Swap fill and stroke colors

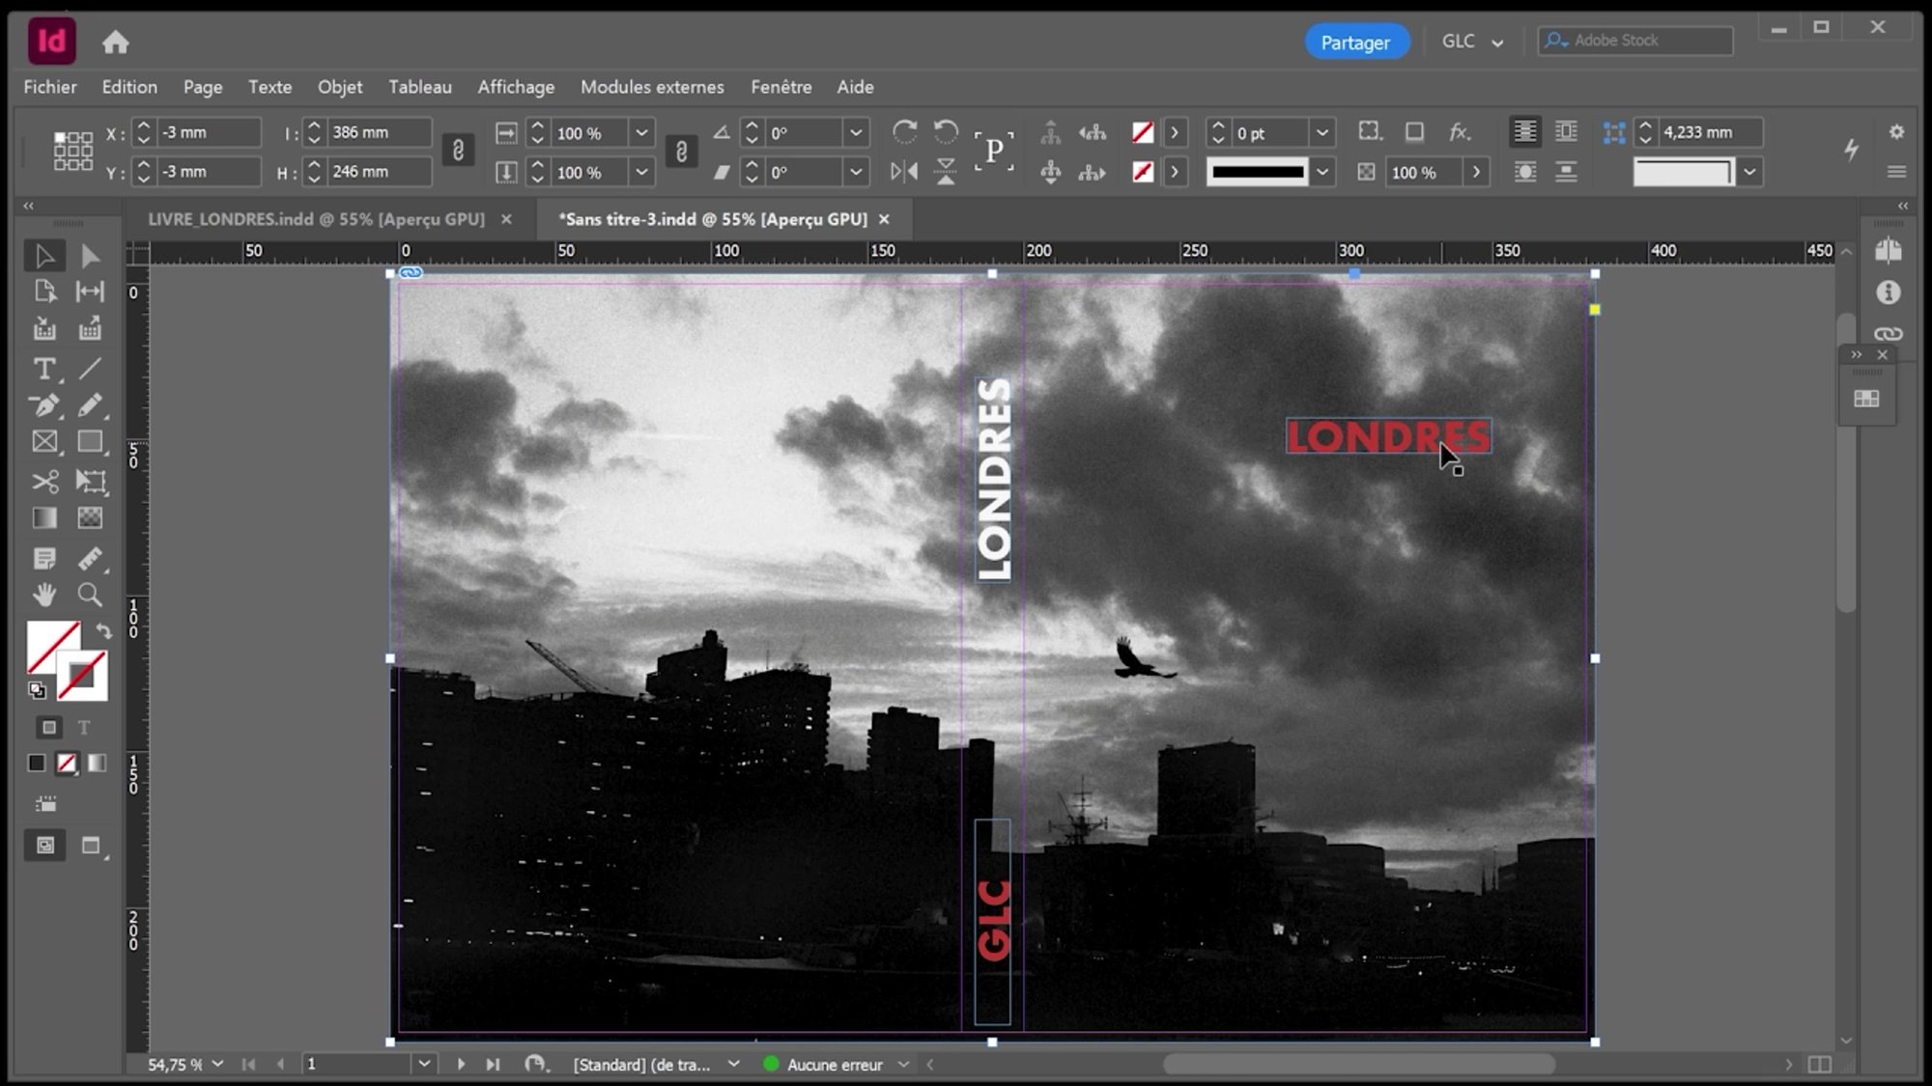[x=103, y=631]
